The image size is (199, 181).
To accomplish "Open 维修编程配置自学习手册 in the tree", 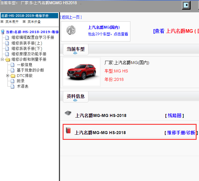I will (33, 37).
